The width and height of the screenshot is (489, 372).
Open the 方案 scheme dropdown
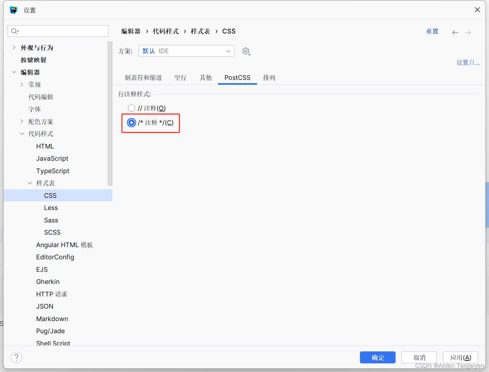pyautogui.click(x=186, y=51)
